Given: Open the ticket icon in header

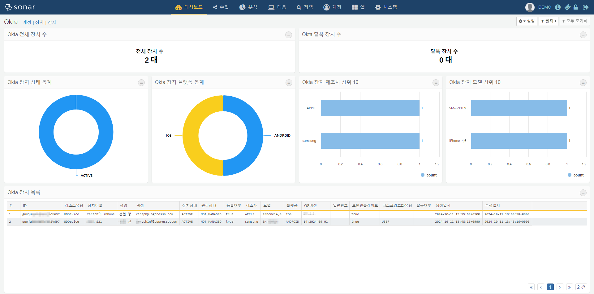Looking at the screenshot, I should 567,7.
